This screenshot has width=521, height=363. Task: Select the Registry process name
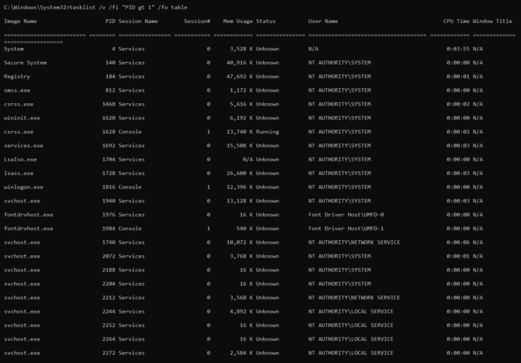point(17,77)
